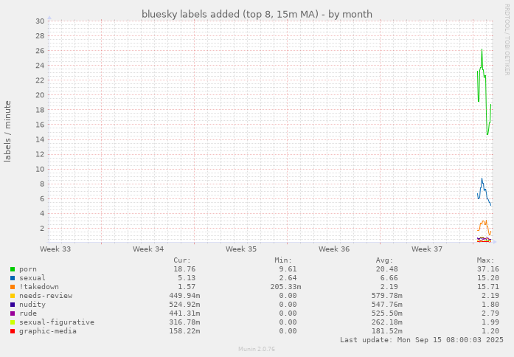Image resolution: width=514 pixels, height=357 pixels.
Task: Click porn max value 37.16
Action: (x=487, y=269)
